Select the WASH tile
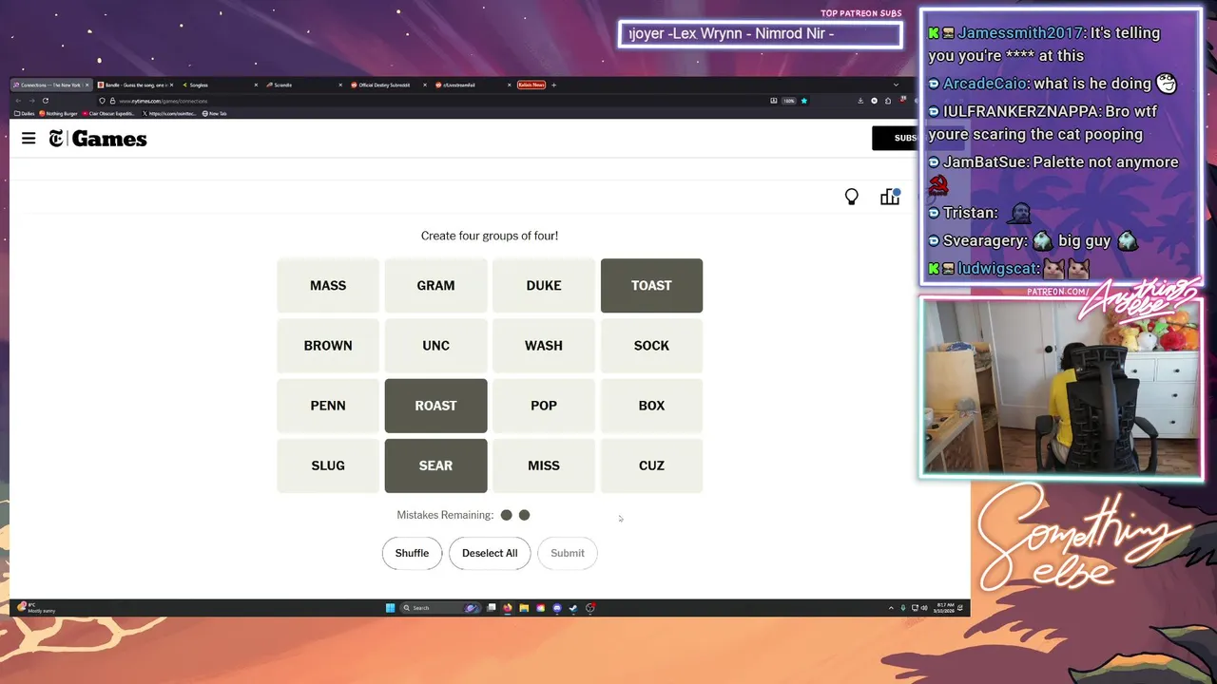Image resolution: width=1217 pixels, height=684 pixels. 544,346
